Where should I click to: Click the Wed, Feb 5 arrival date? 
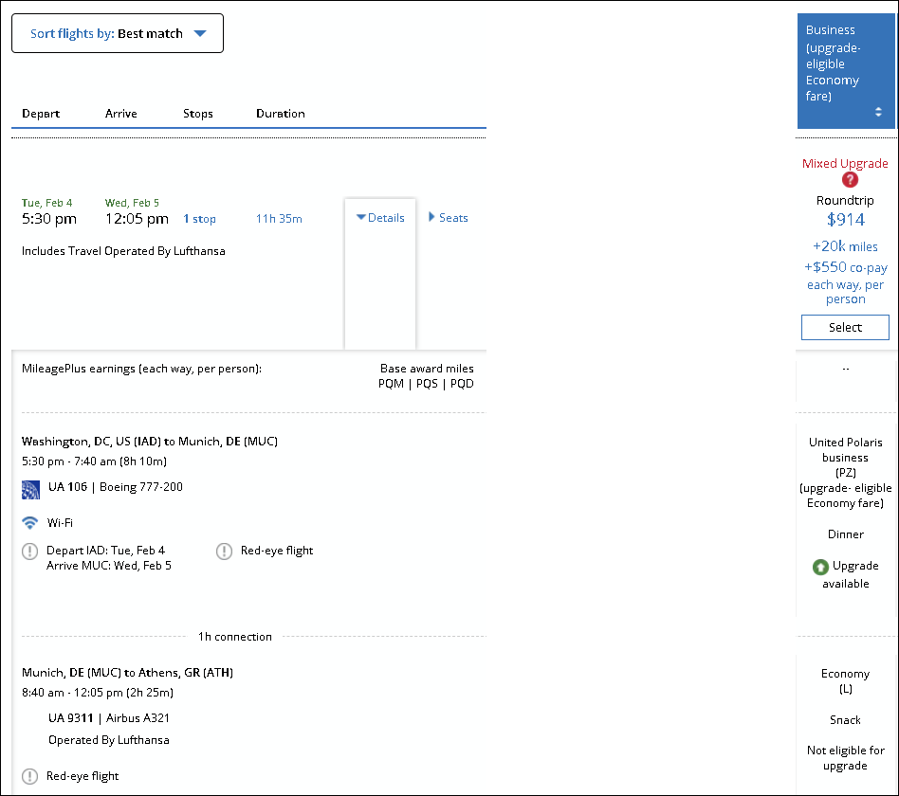[x=132, y=203]
